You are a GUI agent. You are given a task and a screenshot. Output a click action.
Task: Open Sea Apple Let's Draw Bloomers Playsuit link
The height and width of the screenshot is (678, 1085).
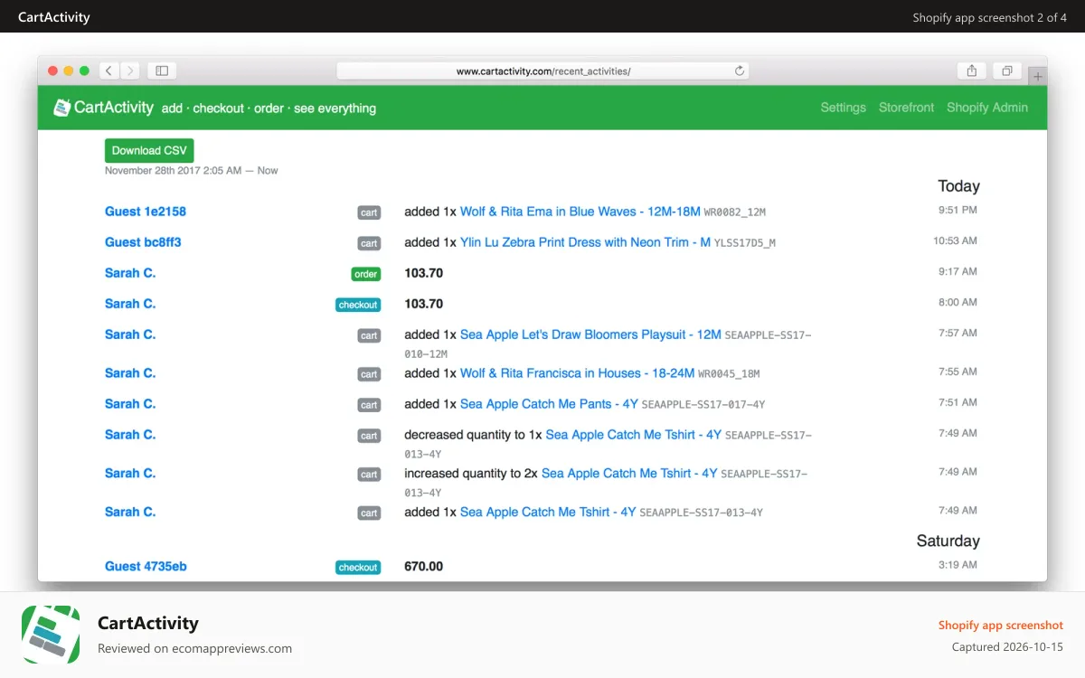point(590,334)
